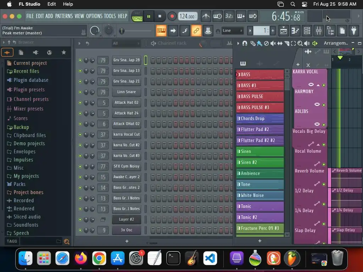Open the channel rack view icon

pos(307,30)
